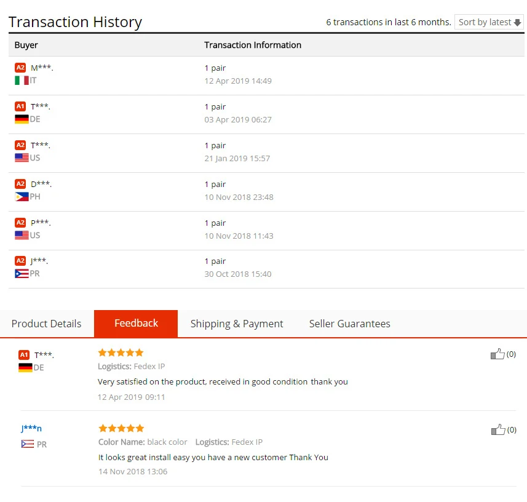Click the A2 badge beside buyer P***.
This screenshot has width=527, height=502.
[x=20, y=222]
